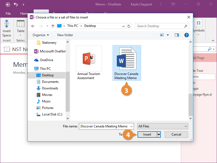
Task: Open the Insert button dropdown arrow
Action: click(159, 134)
